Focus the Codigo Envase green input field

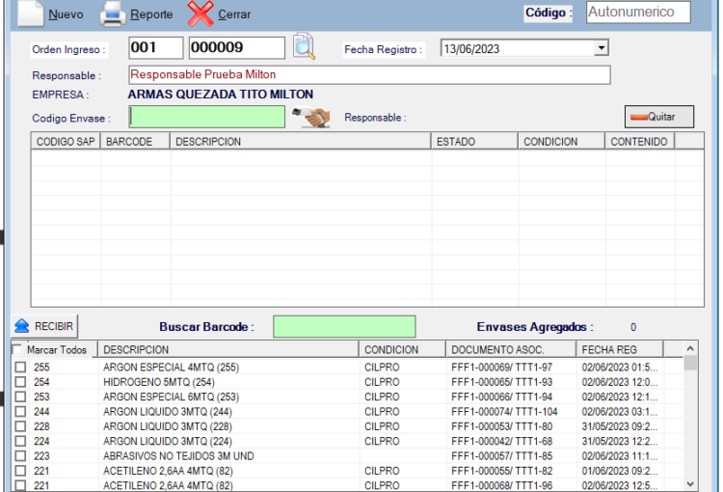click(207, 117)
